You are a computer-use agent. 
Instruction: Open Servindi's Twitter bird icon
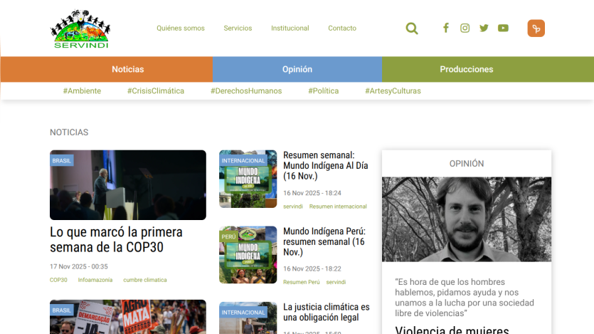484,28
